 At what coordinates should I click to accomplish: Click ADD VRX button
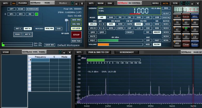click(76, 20)
